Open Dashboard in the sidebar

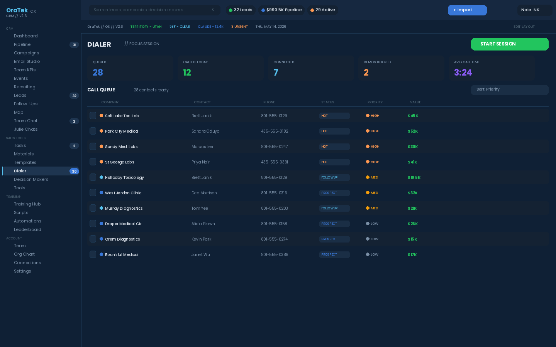(x=26, y=36)
